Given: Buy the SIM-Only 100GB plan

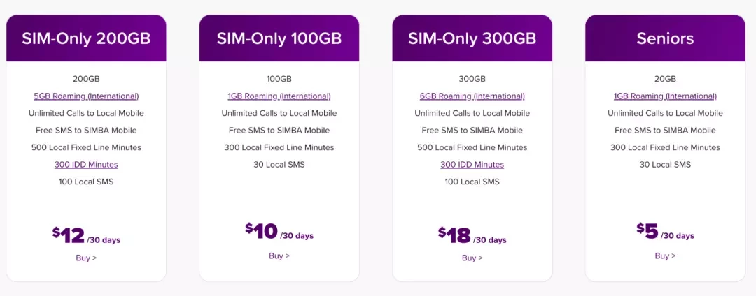Looking at the screenshot, I should pyautogui.click(x=279, y=256).
